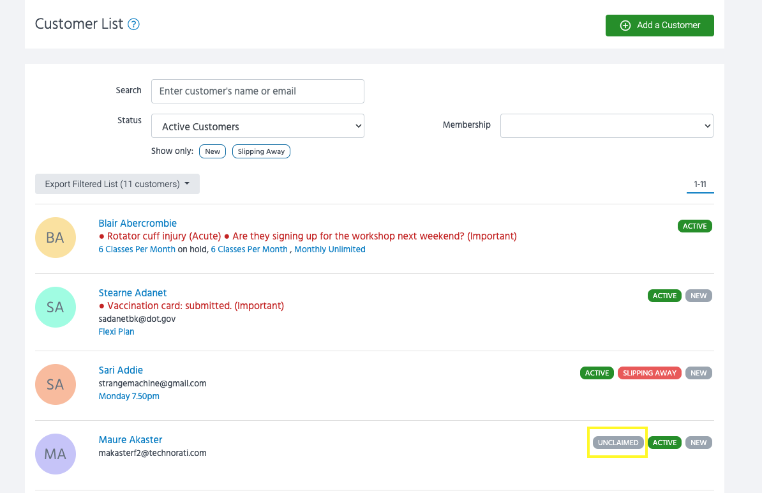Click Blair Abercrombie's BA avatar
762x493 pixels.
pos(56,238)
